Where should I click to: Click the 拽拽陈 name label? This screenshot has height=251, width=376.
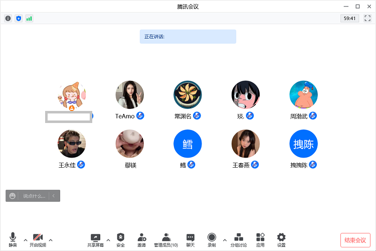(299, 165)
